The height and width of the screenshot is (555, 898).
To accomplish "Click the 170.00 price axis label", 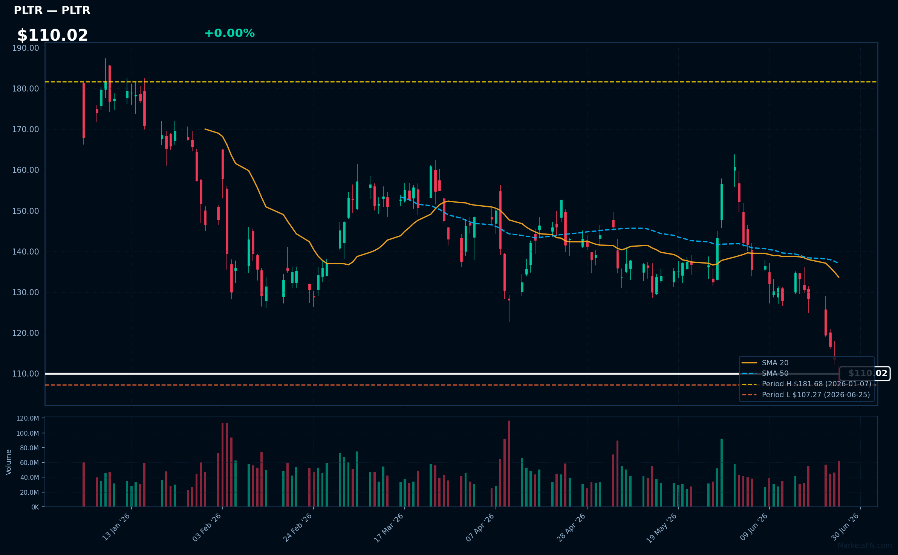I will 26,129.
